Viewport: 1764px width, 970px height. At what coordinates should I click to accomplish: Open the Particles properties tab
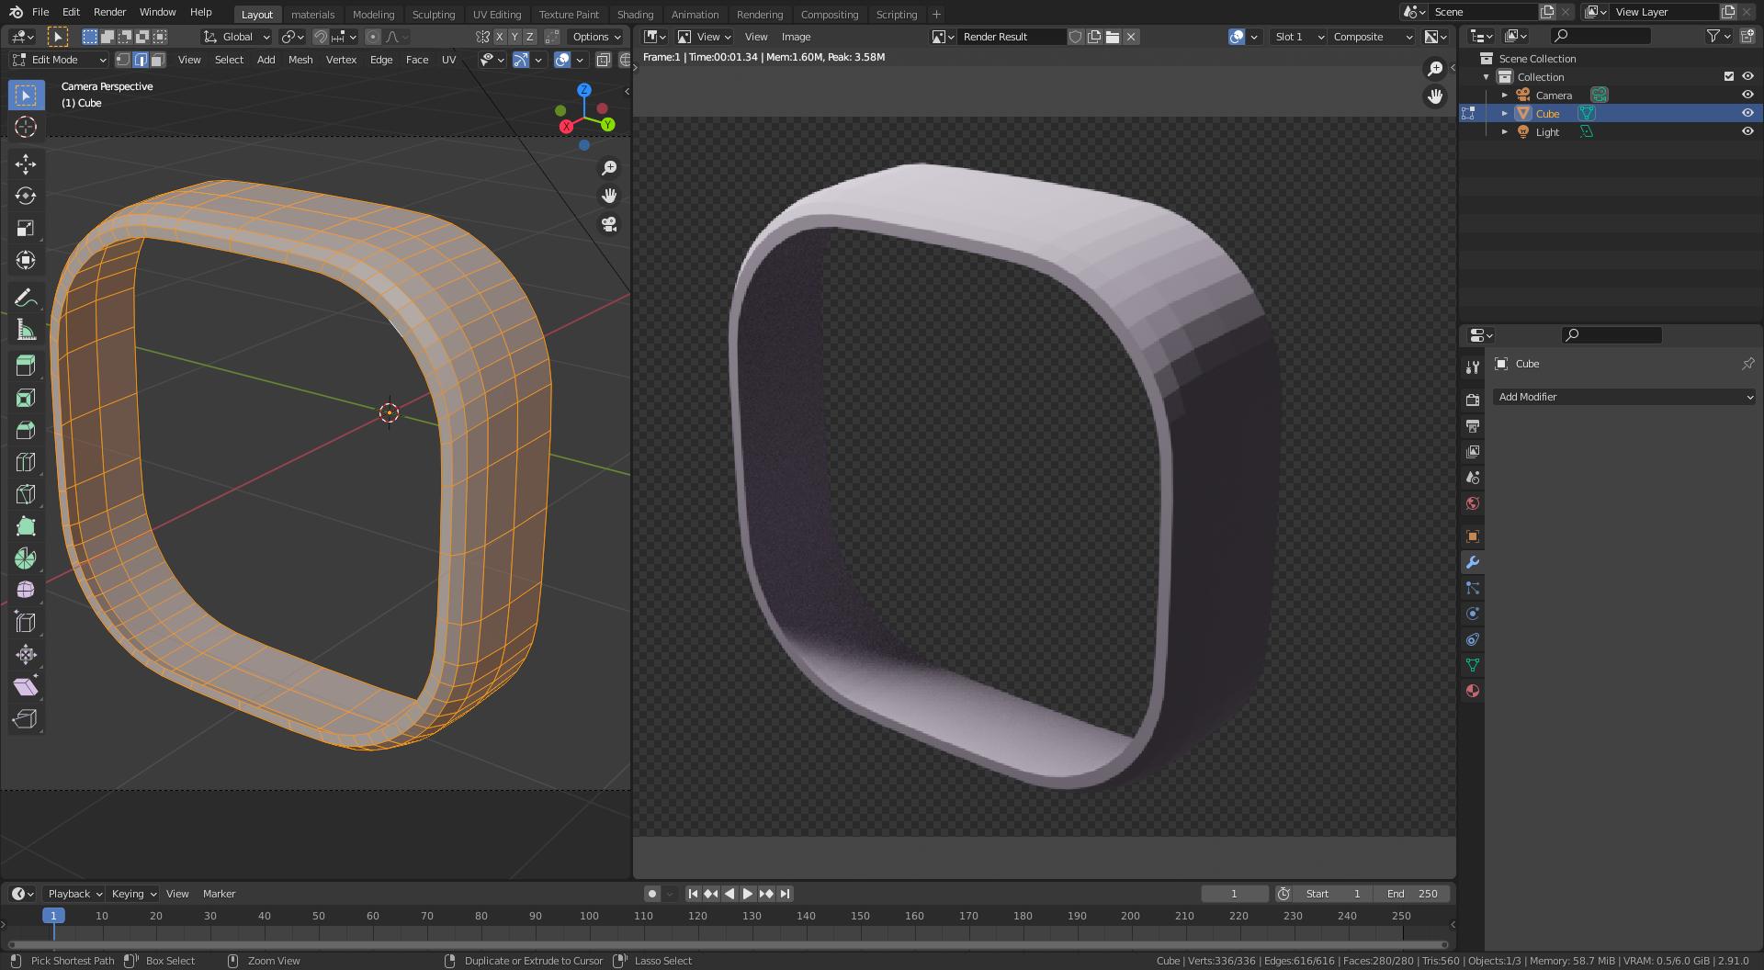coord(1473,588)
